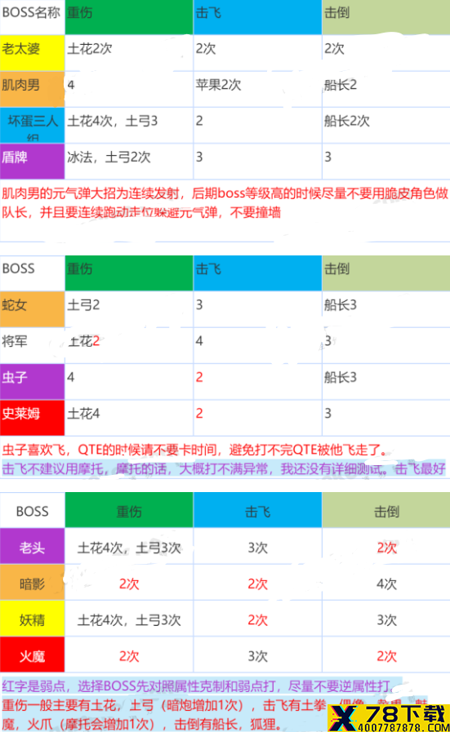Click the highlighted 击飞不建议用摩托 note

coord(224,468)
